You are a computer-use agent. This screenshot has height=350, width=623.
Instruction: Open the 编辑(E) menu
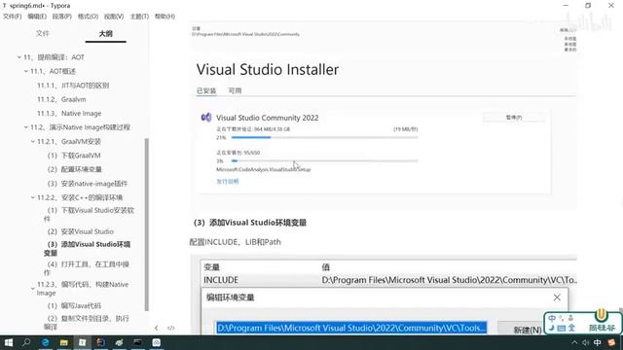pos(37,17)
